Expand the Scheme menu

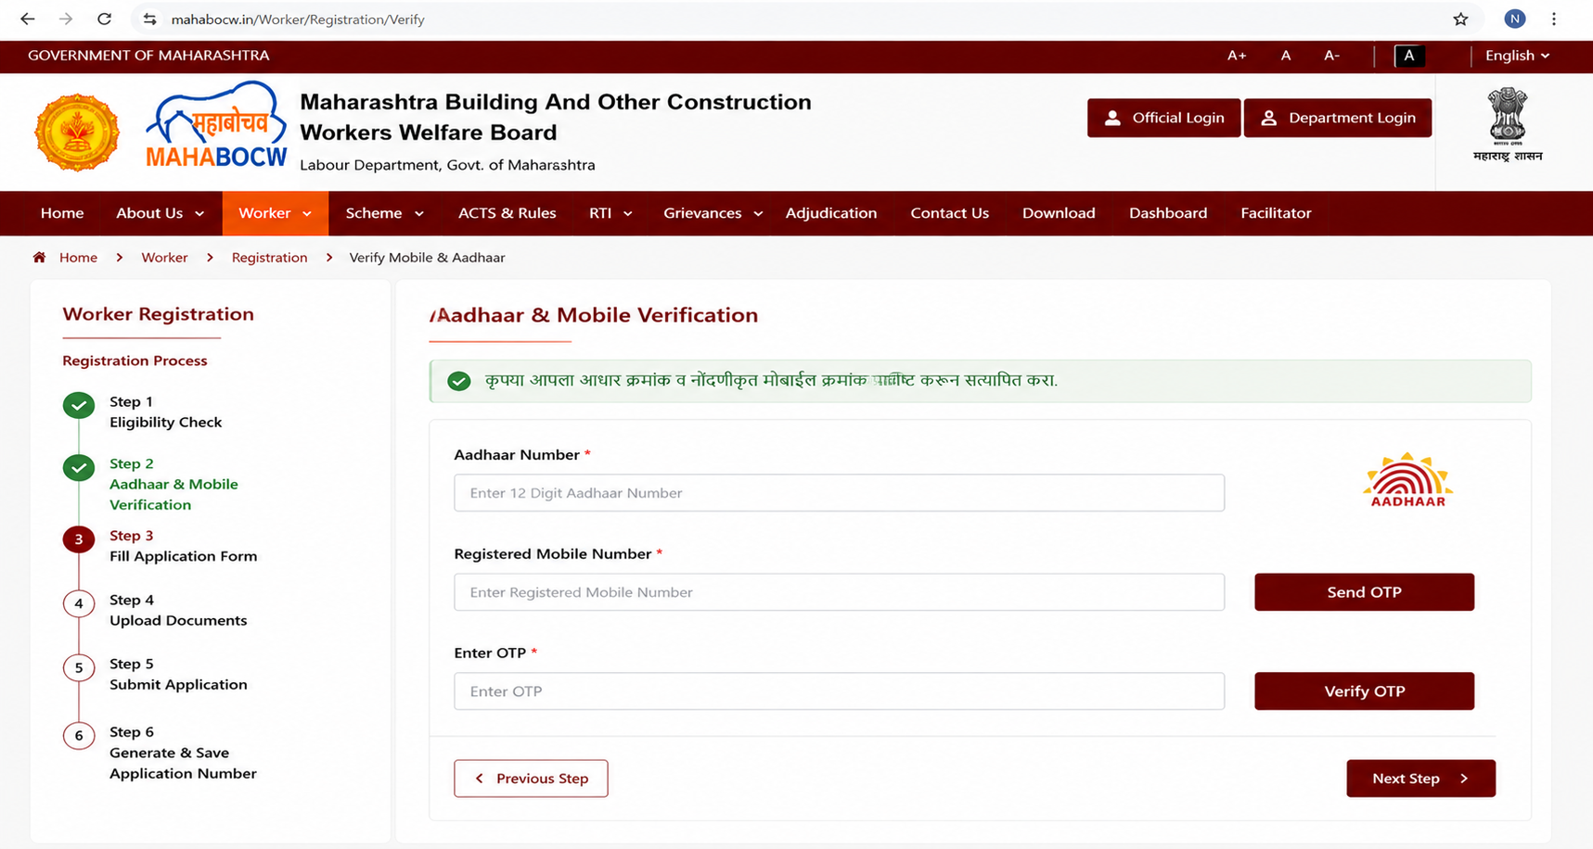click(x=385, y=213)
